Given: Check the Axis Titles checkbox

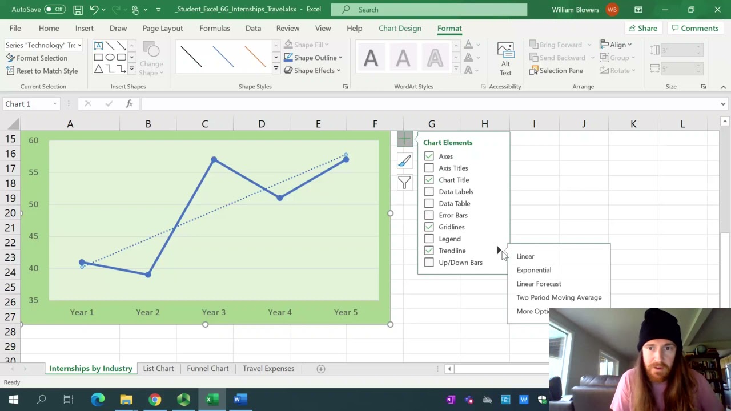Looking at the screenshot, I should pos(429,168).
